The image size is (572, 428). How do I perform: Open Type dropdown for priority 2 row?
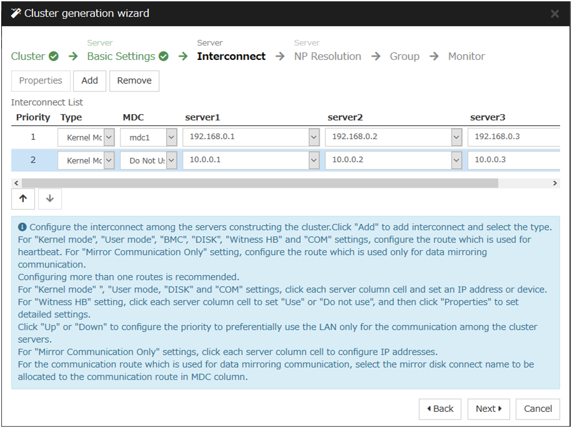(109, 160)
